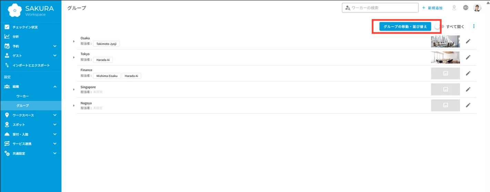This screenshot has height=192, width=490.
Task: Click the pencil icon for Singapore group
Action: (x=468, y=89)
